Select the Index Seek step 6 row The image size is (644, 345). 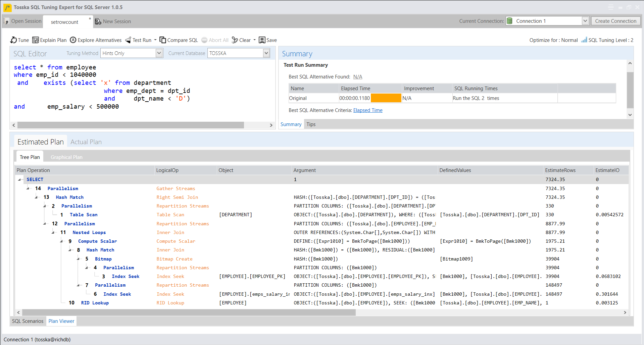321,294
